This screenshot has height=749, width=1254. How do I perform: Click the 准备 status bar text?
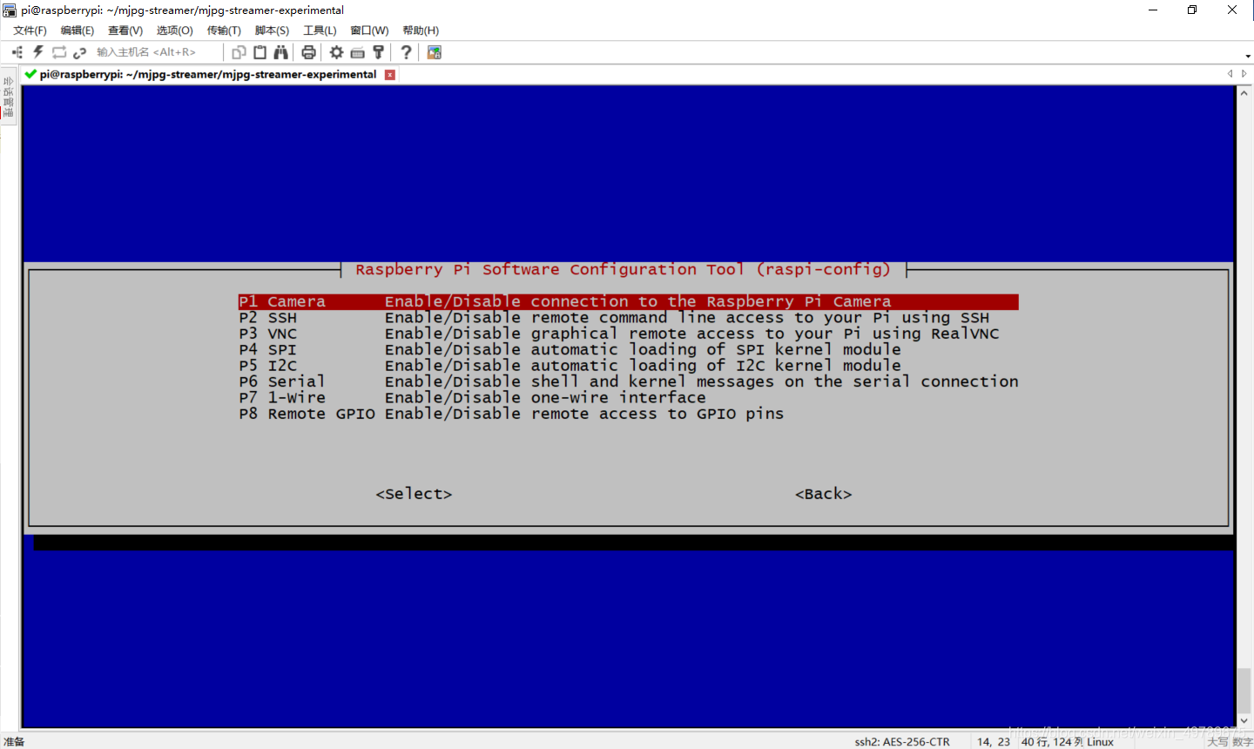coord(14,742)
